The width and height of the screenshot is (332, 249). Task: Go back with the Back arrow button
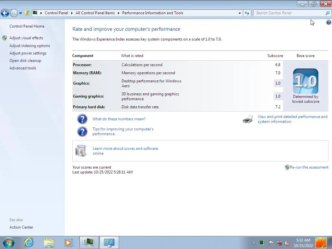click(5, 13)
